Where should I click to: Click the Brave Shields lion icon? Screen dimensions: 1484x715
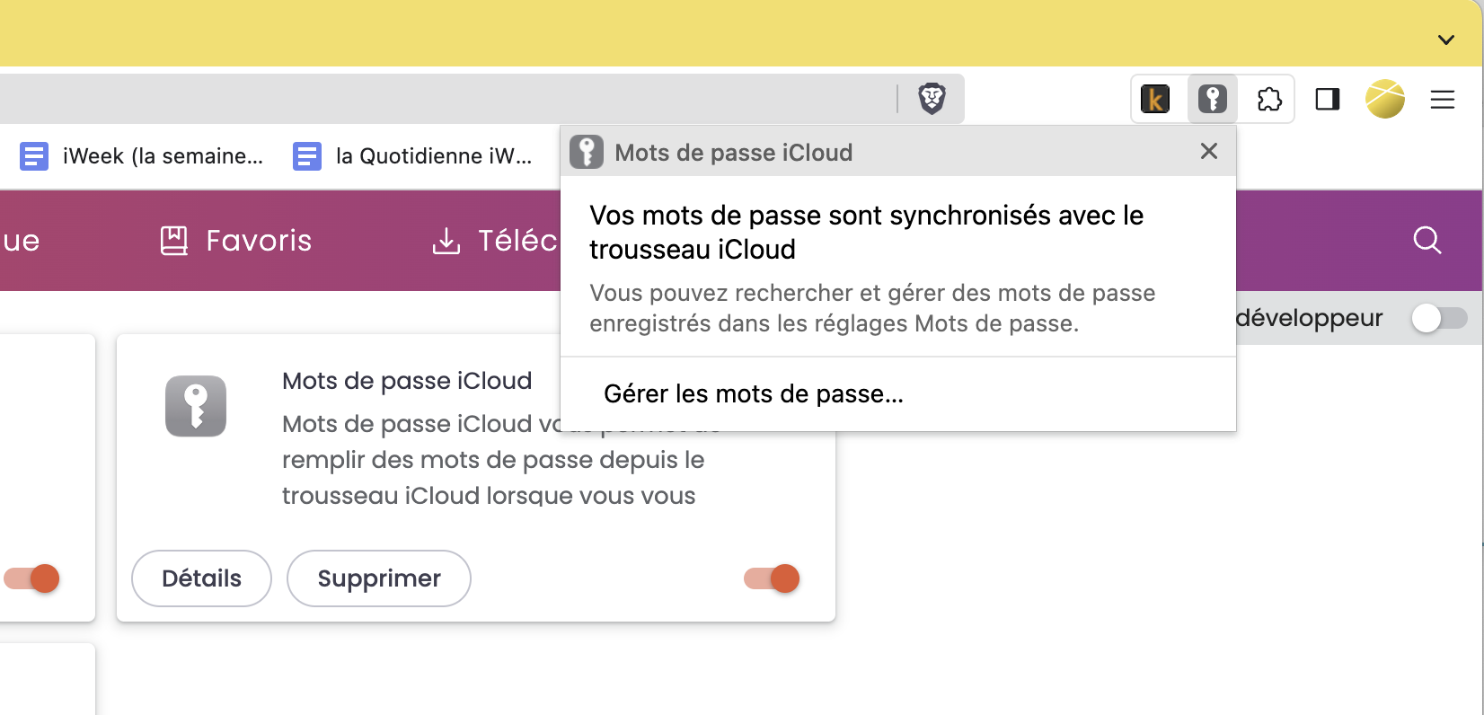click(x=932, y=99)
